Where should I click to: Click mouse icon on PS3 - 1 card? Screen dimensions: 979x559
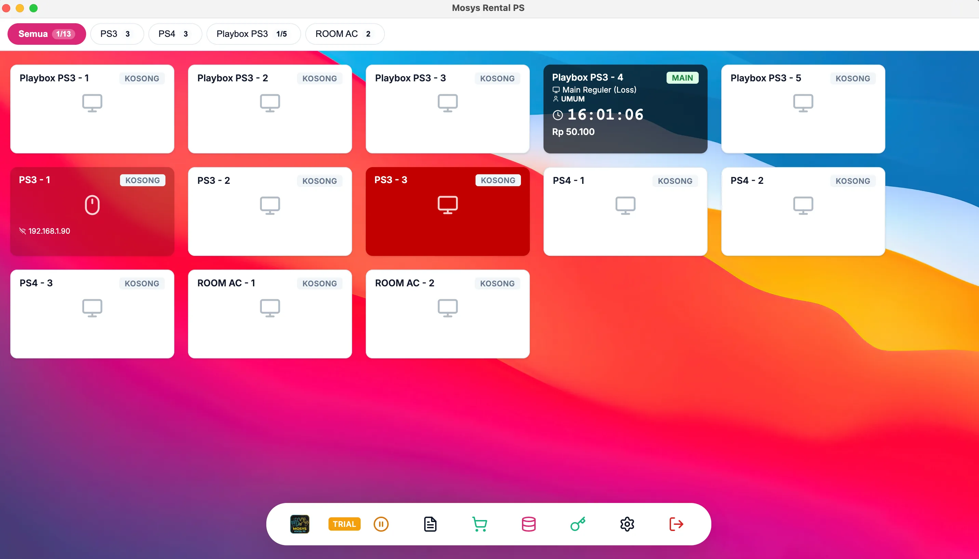(x=92, y=205)
